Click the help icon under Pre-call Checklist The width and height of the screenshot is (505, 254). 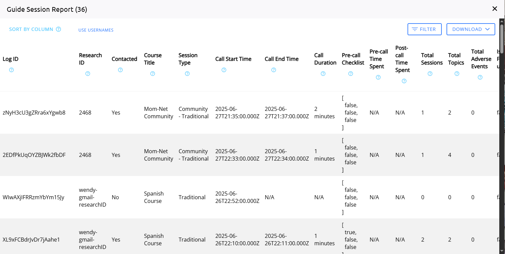coord(351,74)
